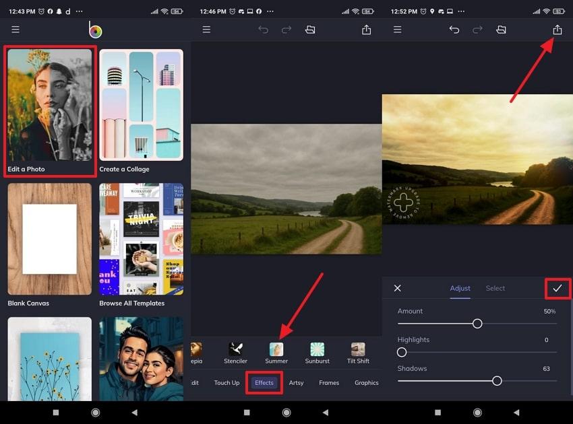Select the Sunburst effect
Image resolution: width=573 pixels, height=424 pixels.
(318, 353)
